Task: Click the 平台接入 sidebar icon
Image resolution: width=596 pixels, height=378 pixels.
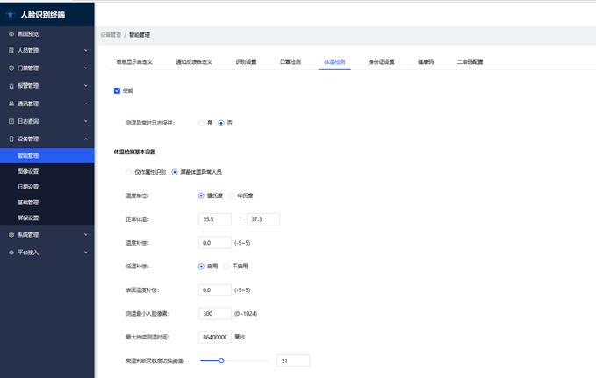Action: [11, 252]
